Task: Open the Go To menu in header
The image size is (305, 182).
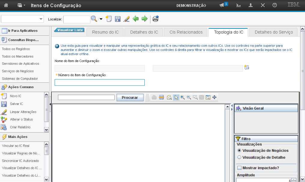Action: (x=21, y=5)
